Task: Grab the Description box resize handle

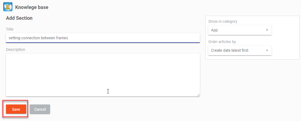Action: coord(199,95)
